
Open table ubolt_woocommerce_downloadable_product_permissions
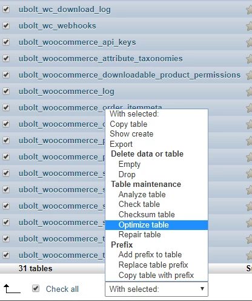click(130, 75)
